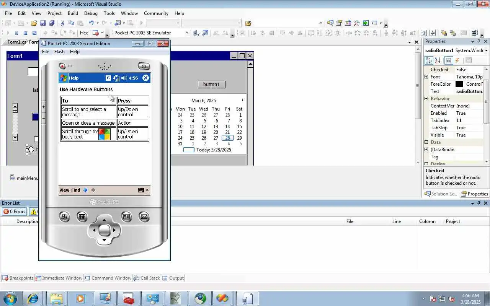Screen dimensions: 490x306
Task: Expand the (DataBindings) property node
Action: 426,150
